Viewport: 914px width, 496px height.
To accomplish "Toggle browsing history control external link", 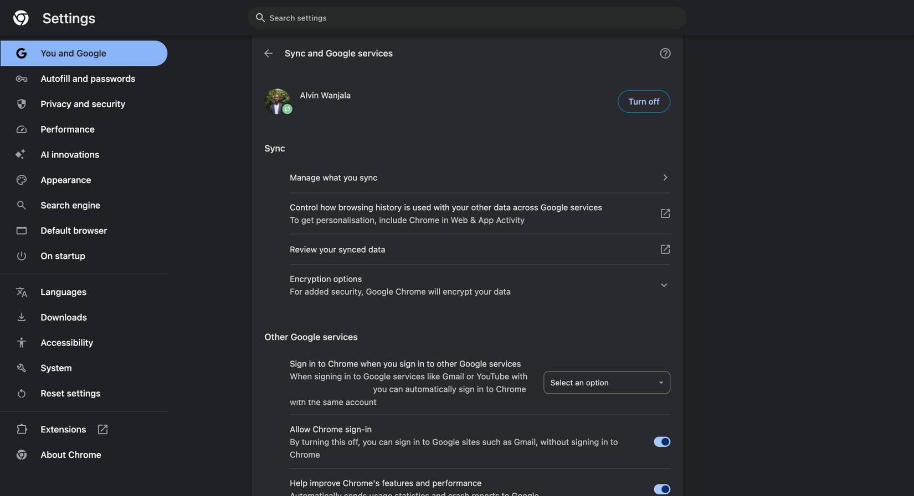I will 665,213.
